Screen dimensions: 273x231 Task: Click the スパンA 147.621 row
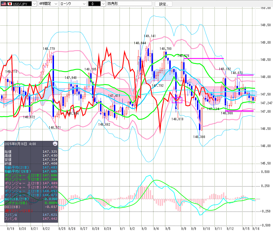click(x=31, y=215)
